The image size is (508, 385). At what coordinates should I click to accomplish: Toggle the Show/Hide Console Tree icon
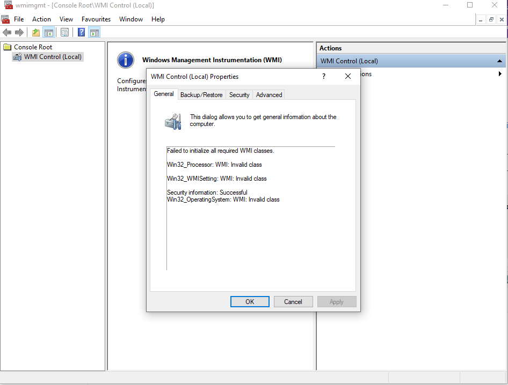(x=48, y=32)
